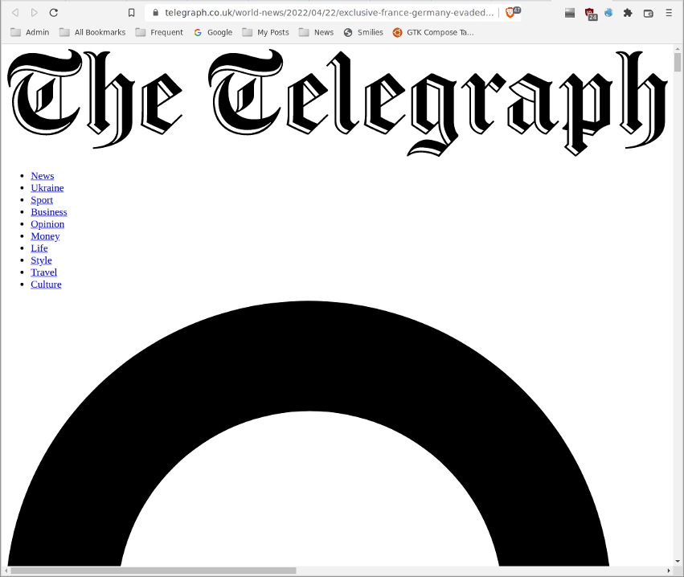Viewport: 684px width, 577px height.
Task: Click the scroll-right arrow of the horizontal scrollbar
Action: (669, 571)
